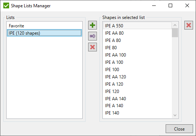Select shape IPE A 80
Viewport: 196px width, 136px height.
click(137, 40)
